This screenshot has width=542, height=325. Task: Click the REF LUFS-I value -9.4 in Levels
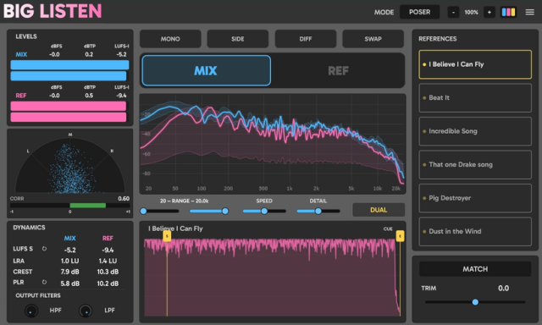point(121,96)
